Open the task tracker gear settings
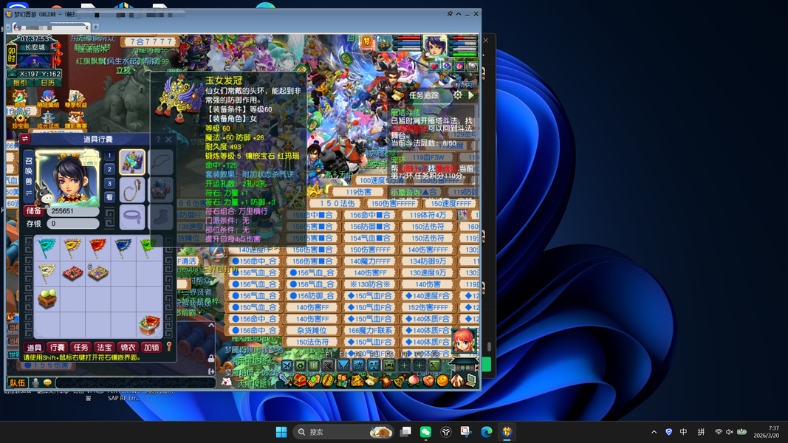 coord(458,95)
